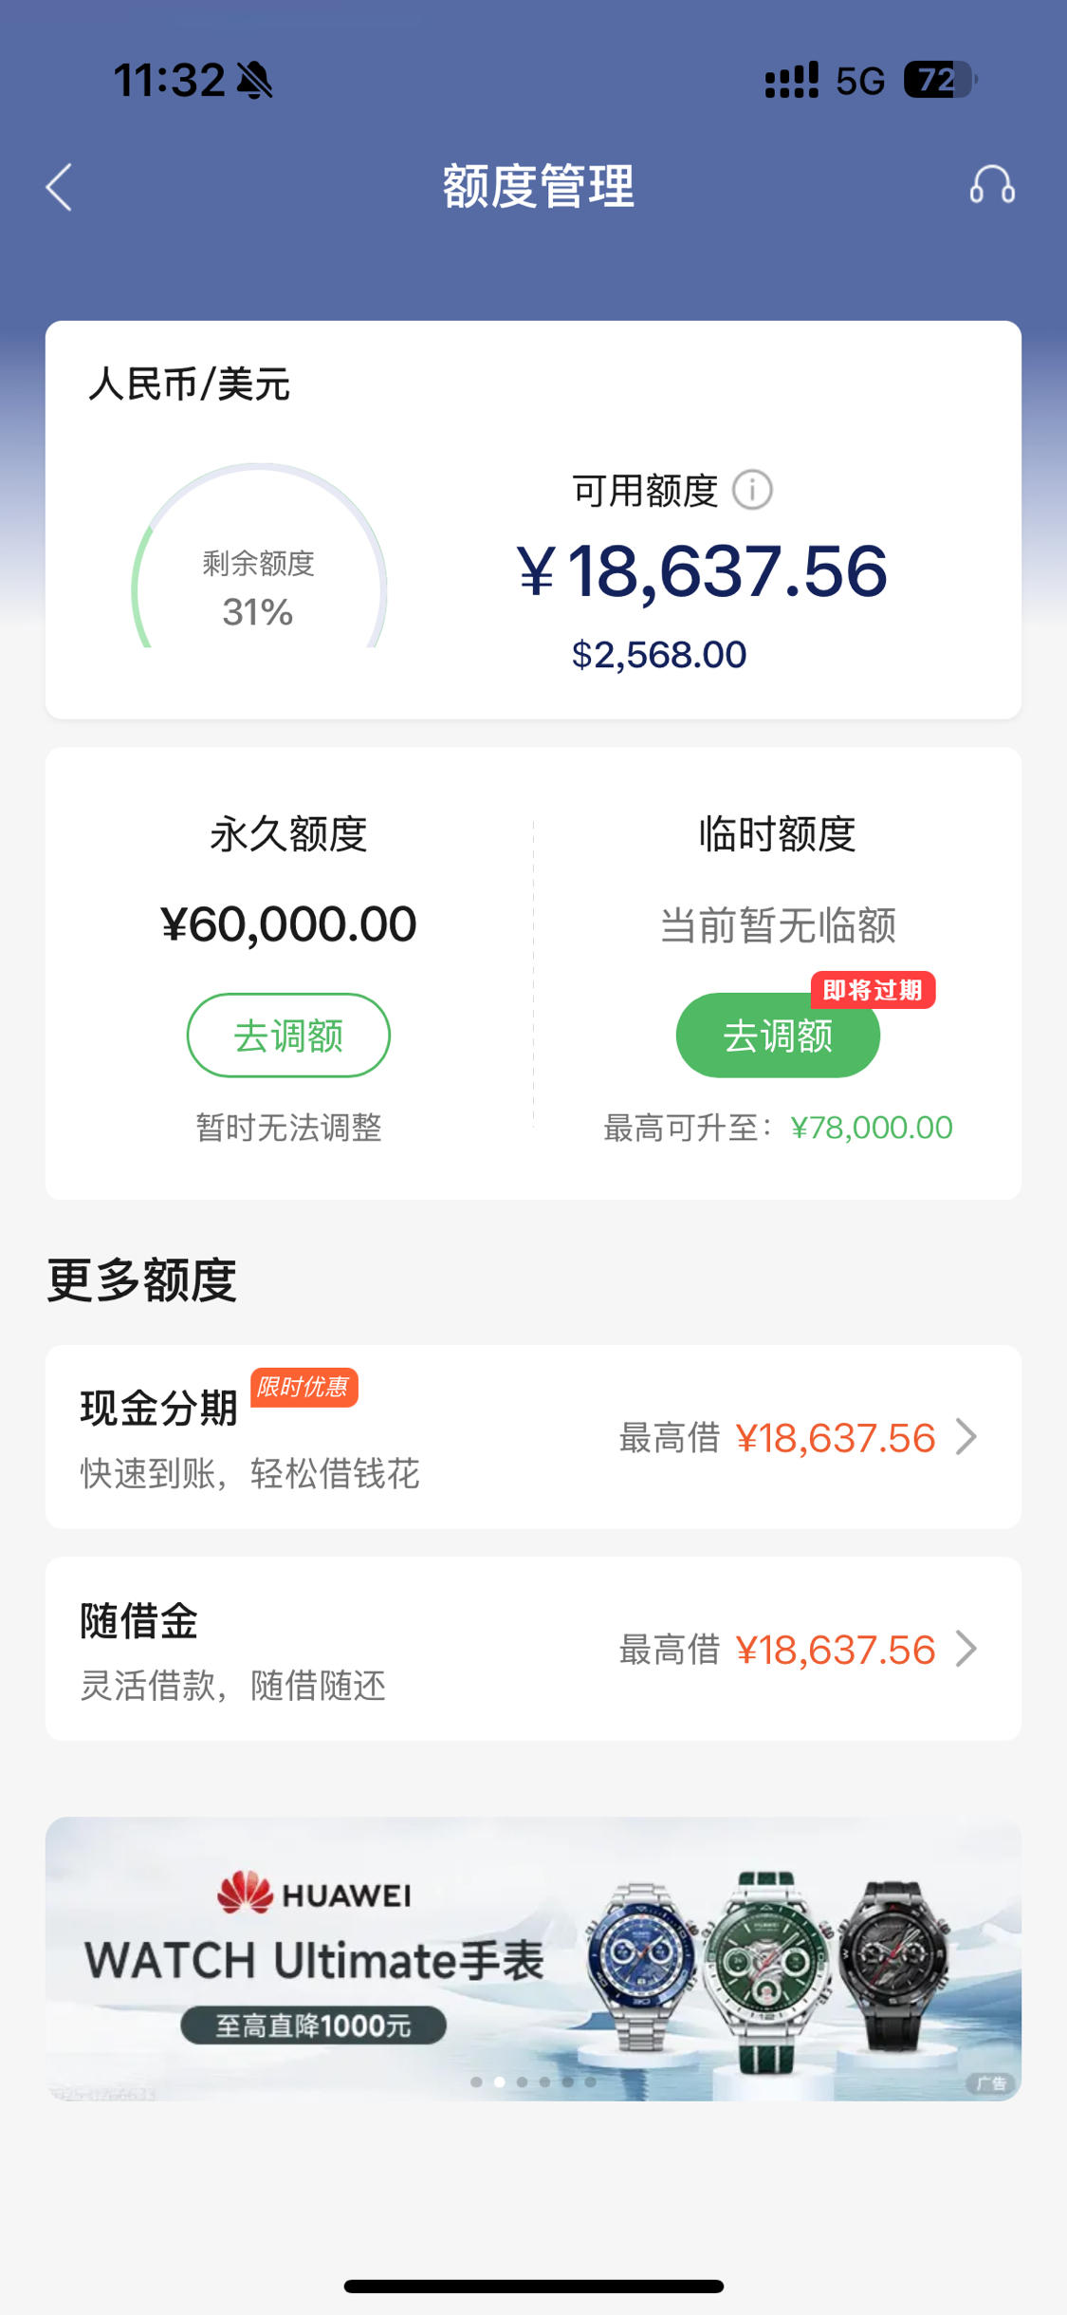Screen dimensions: 1067x2315
Task: Open the 现金分期 cash installment row
Action: [x=533, y=1437]
